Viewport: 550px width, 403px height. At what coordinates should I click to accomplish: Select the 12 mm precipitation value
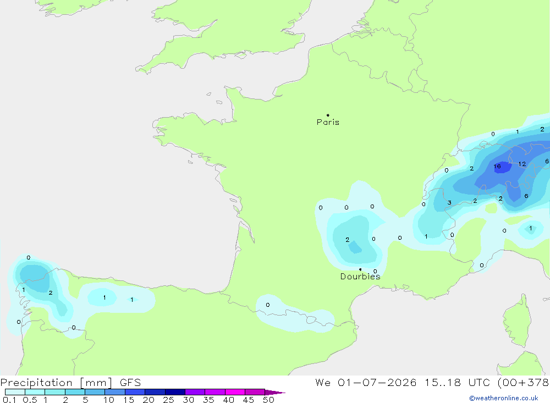[522, 164]
